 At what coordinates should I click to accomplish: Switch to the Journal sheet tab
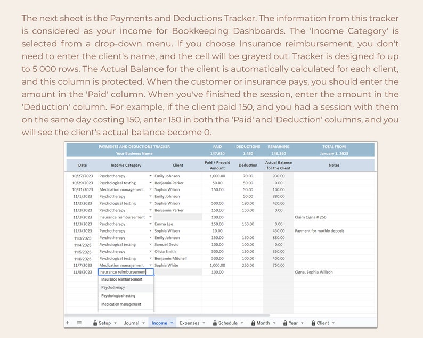click(132, 323)
